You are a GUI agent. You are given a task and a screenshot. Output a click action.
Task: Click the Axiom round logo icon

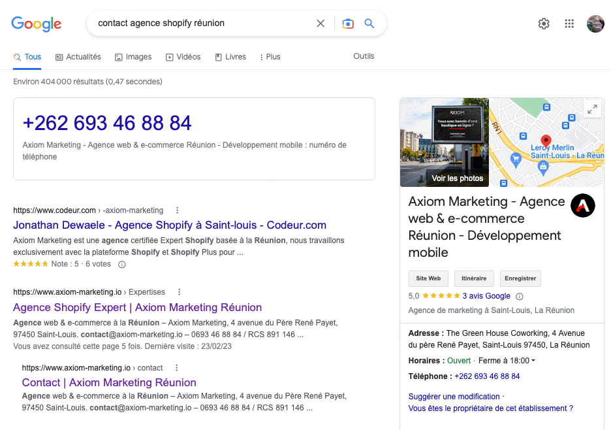[582, 205]
